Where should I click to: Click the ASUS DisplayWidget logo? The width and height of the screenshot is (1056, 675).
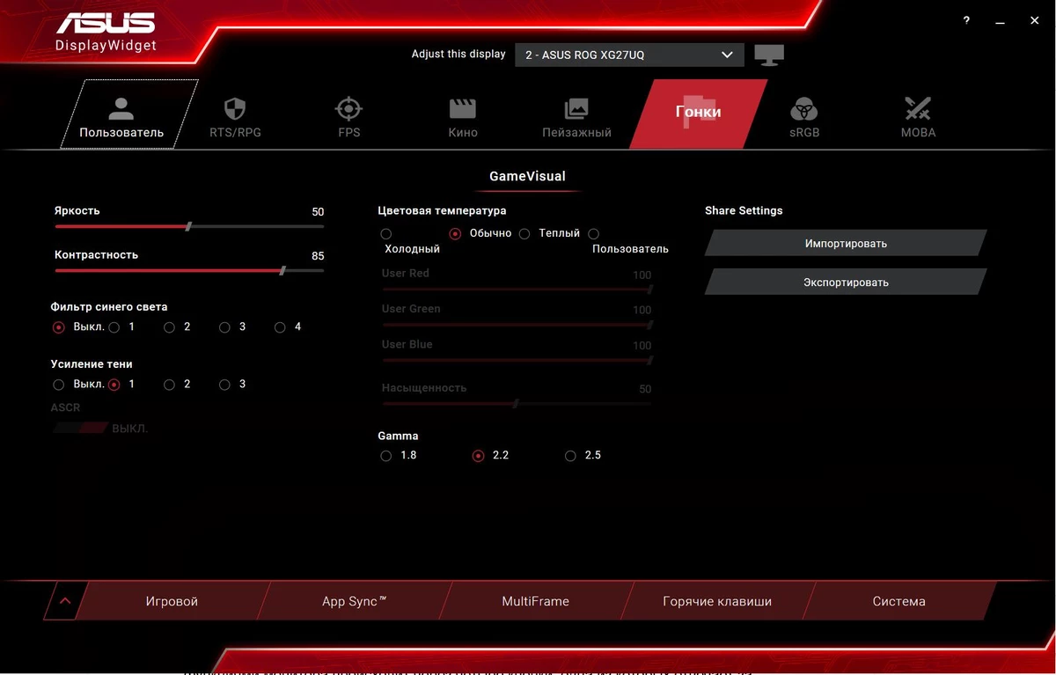tap(106, 33)
